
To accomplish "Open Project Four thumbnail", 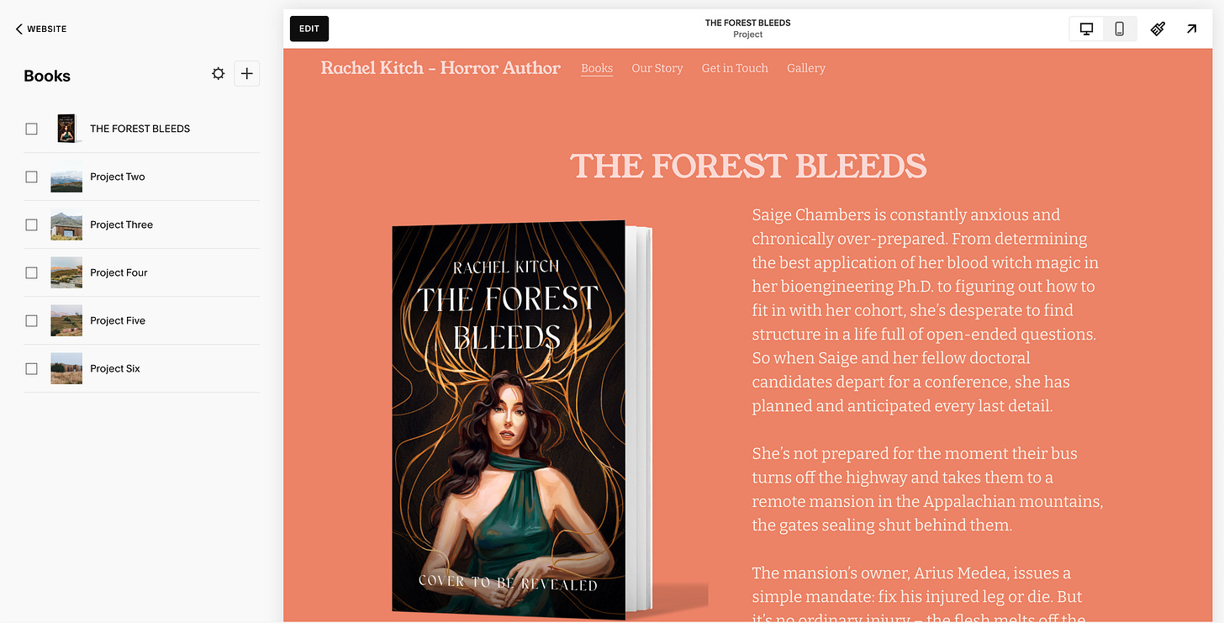I will coord(66,272).
